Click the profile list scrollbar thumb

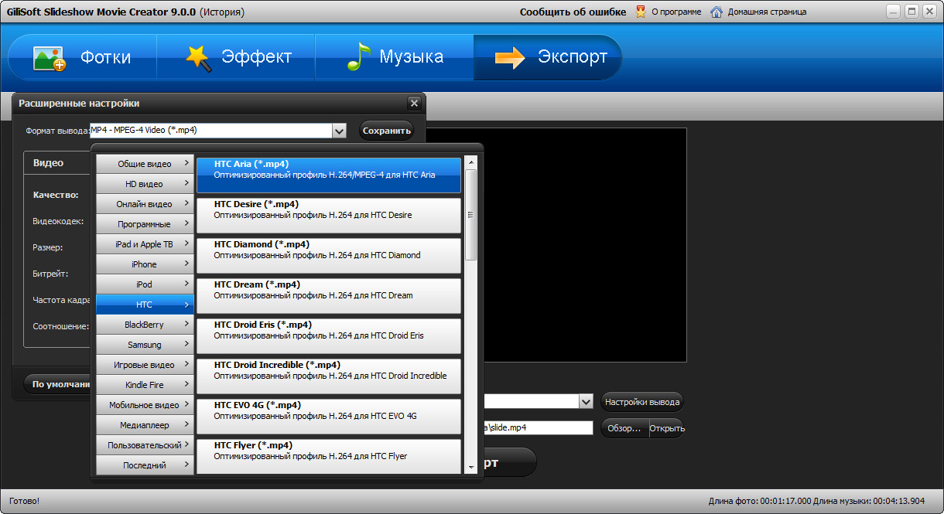(x=470, y=214)
